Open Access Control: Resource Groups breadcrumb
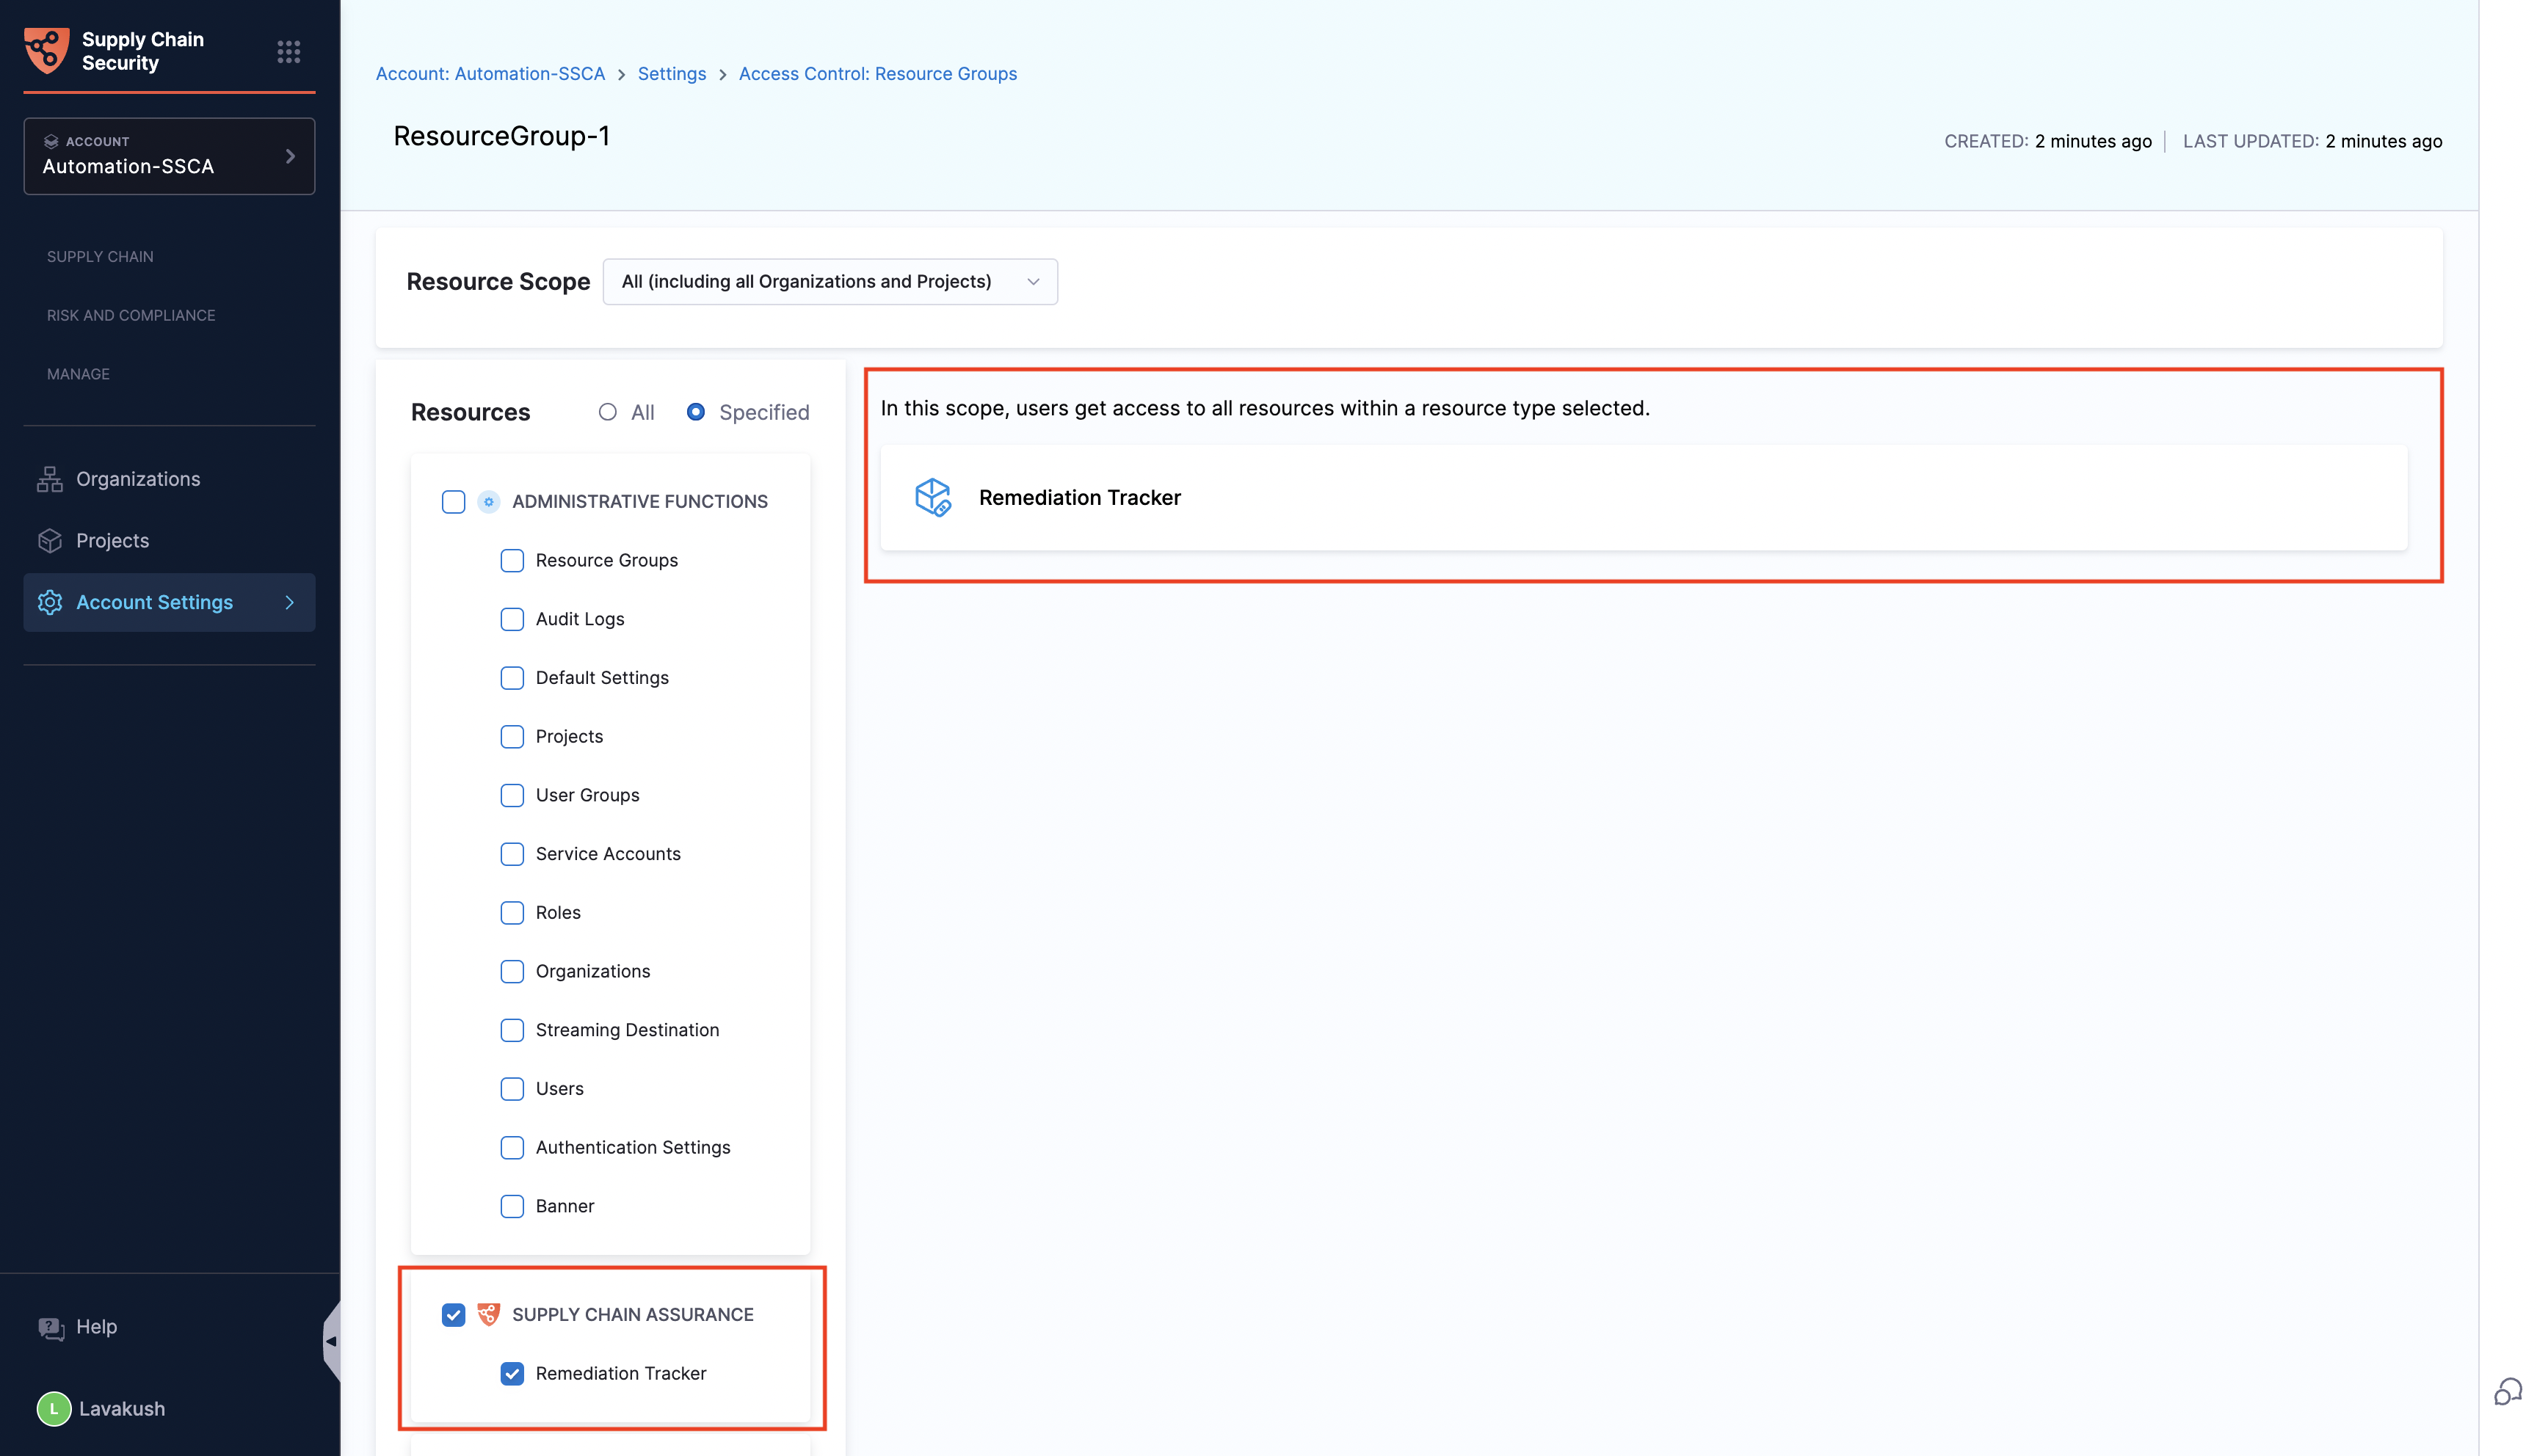 point(877,74)
